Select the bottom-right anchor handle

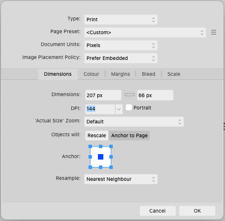point(111,167)
